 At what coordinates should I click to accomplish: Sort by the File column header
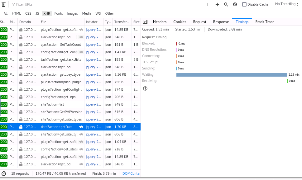click(62, 22)
